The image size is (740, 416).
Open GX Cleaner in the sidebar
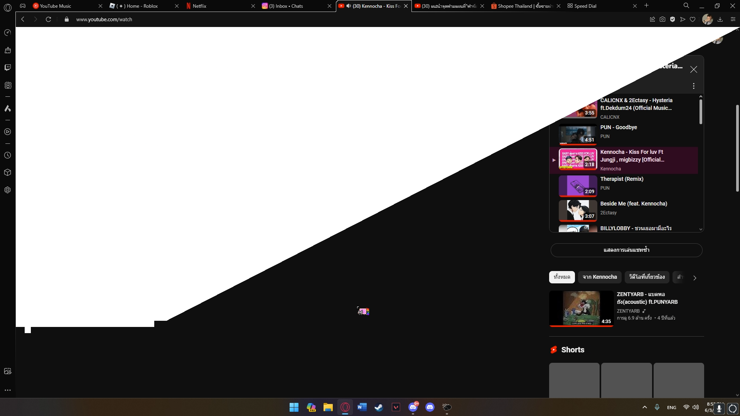[7, 50]
